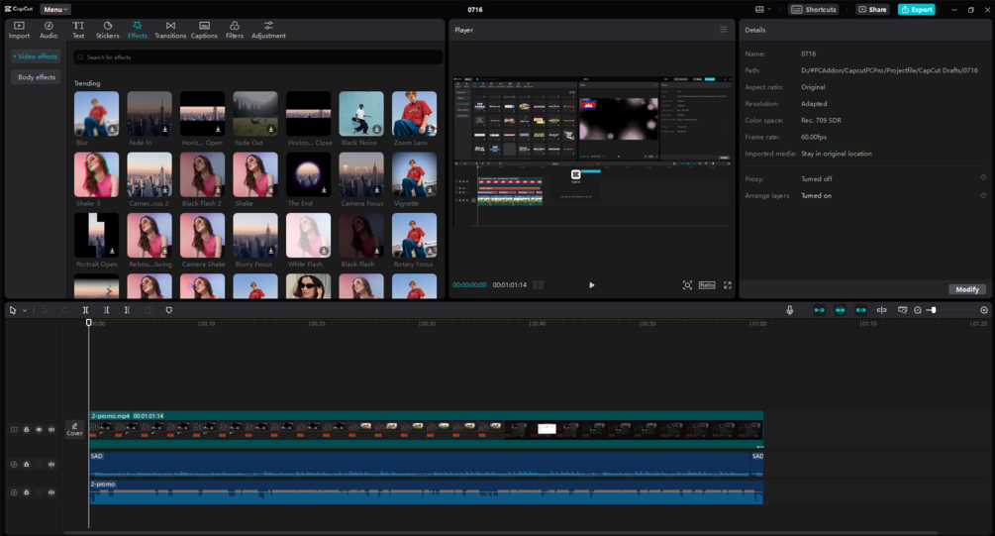This screenshot has height=536, width=995.
Task: Choose the Select cursor tool
Action: (x=13, y=310)
